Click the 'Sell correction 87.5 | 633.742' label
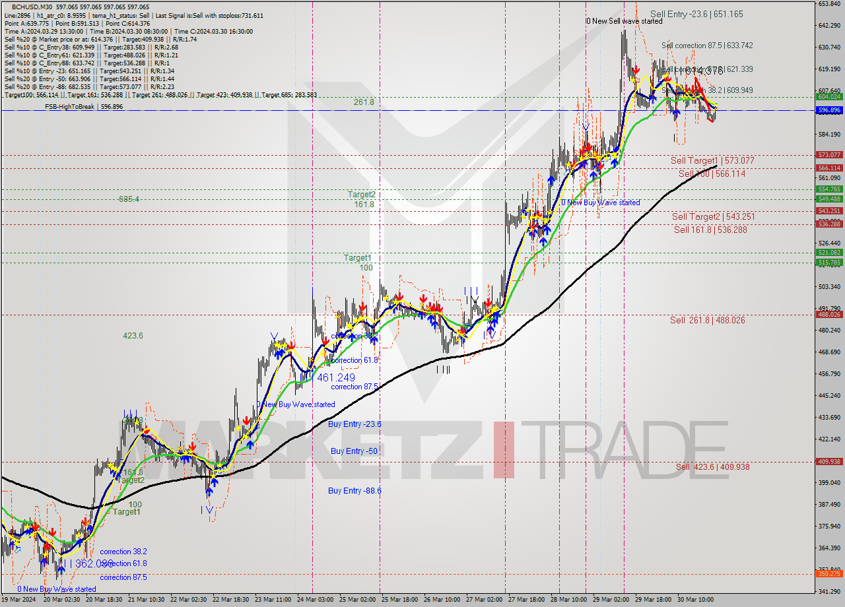 707,46
